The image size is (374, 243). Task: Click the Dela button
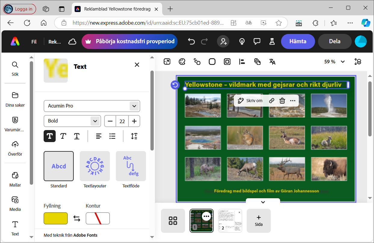(335, 41)
